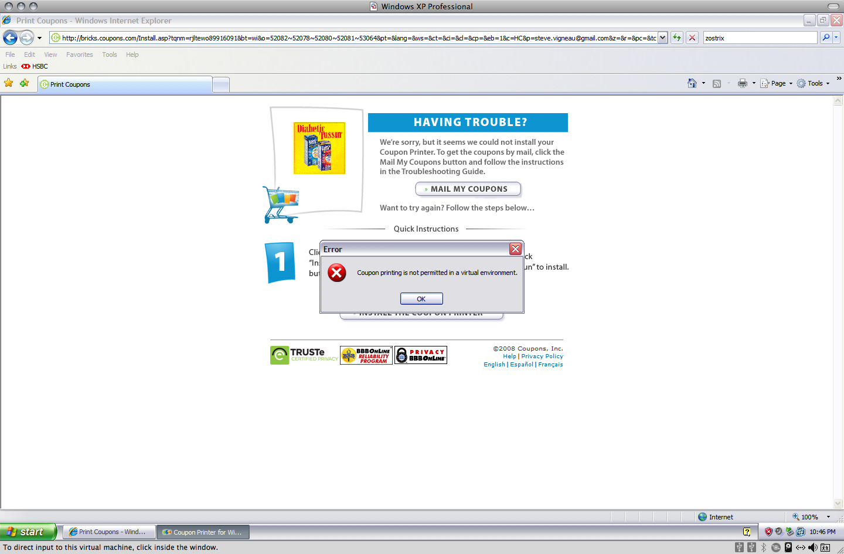Open the HSBC link in Links bar
This screenshot has height=554, width=844.
click(35, 66)
